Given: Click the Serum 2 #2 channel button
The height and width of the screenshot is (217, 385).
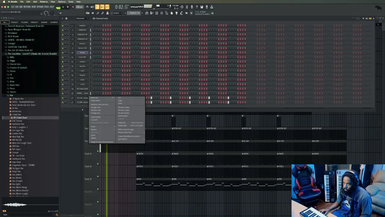Looking at the screenshot, I should click(x=82, y=48).
